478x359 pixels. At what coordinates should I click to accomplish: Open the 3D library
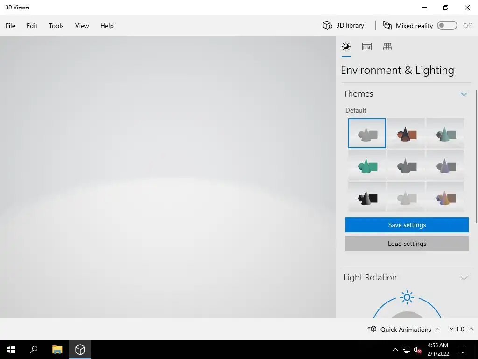[x=344, y=25]
